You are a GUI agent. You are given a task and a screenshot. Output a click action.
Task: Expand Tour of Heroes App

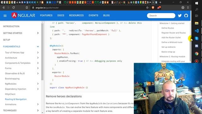pos(38,53)
